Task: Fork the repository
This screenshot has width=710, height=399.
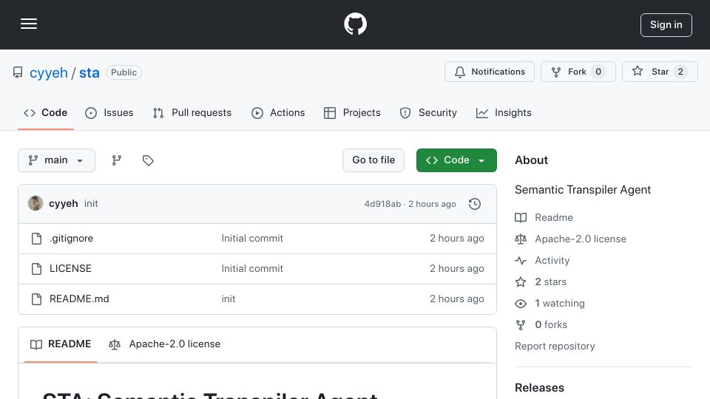Action: point(578,72)
